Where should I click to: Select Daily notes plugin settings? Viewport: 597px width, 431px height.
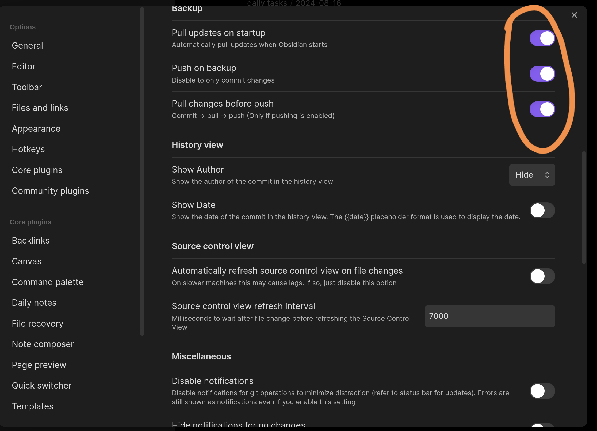point(34,303)
